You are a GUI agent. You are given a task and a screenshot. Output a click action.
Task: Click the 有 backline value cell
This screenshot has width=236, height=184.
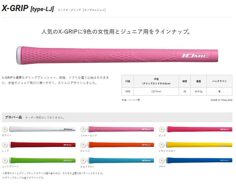220,91
